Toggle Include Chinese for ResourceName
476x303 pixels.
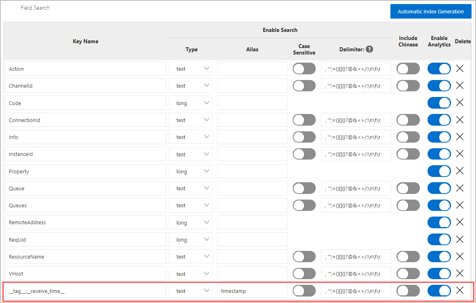click(x=408, y=257)
